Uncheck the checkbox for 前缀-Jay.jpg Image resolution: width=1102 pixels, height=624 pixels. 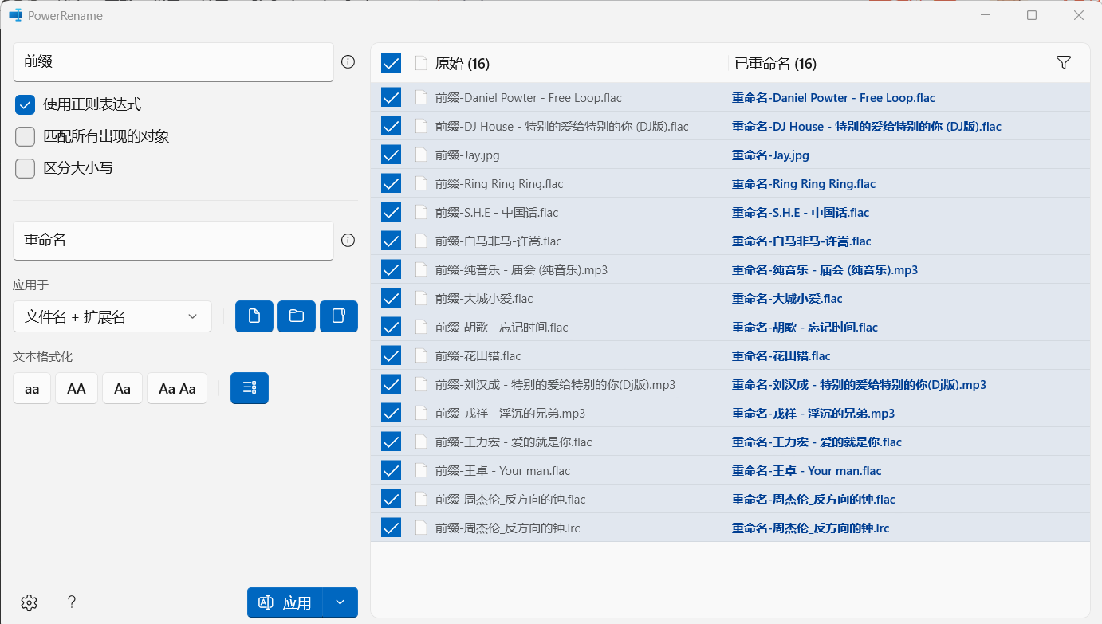(x=391, y=155)
